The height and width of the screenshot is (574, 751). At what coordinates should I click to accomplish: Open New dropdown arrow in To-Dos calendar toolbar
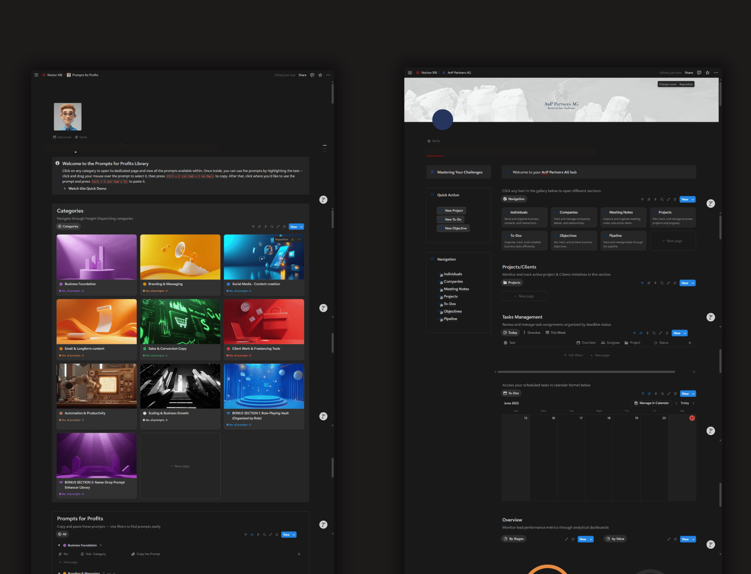pos(693,394)
